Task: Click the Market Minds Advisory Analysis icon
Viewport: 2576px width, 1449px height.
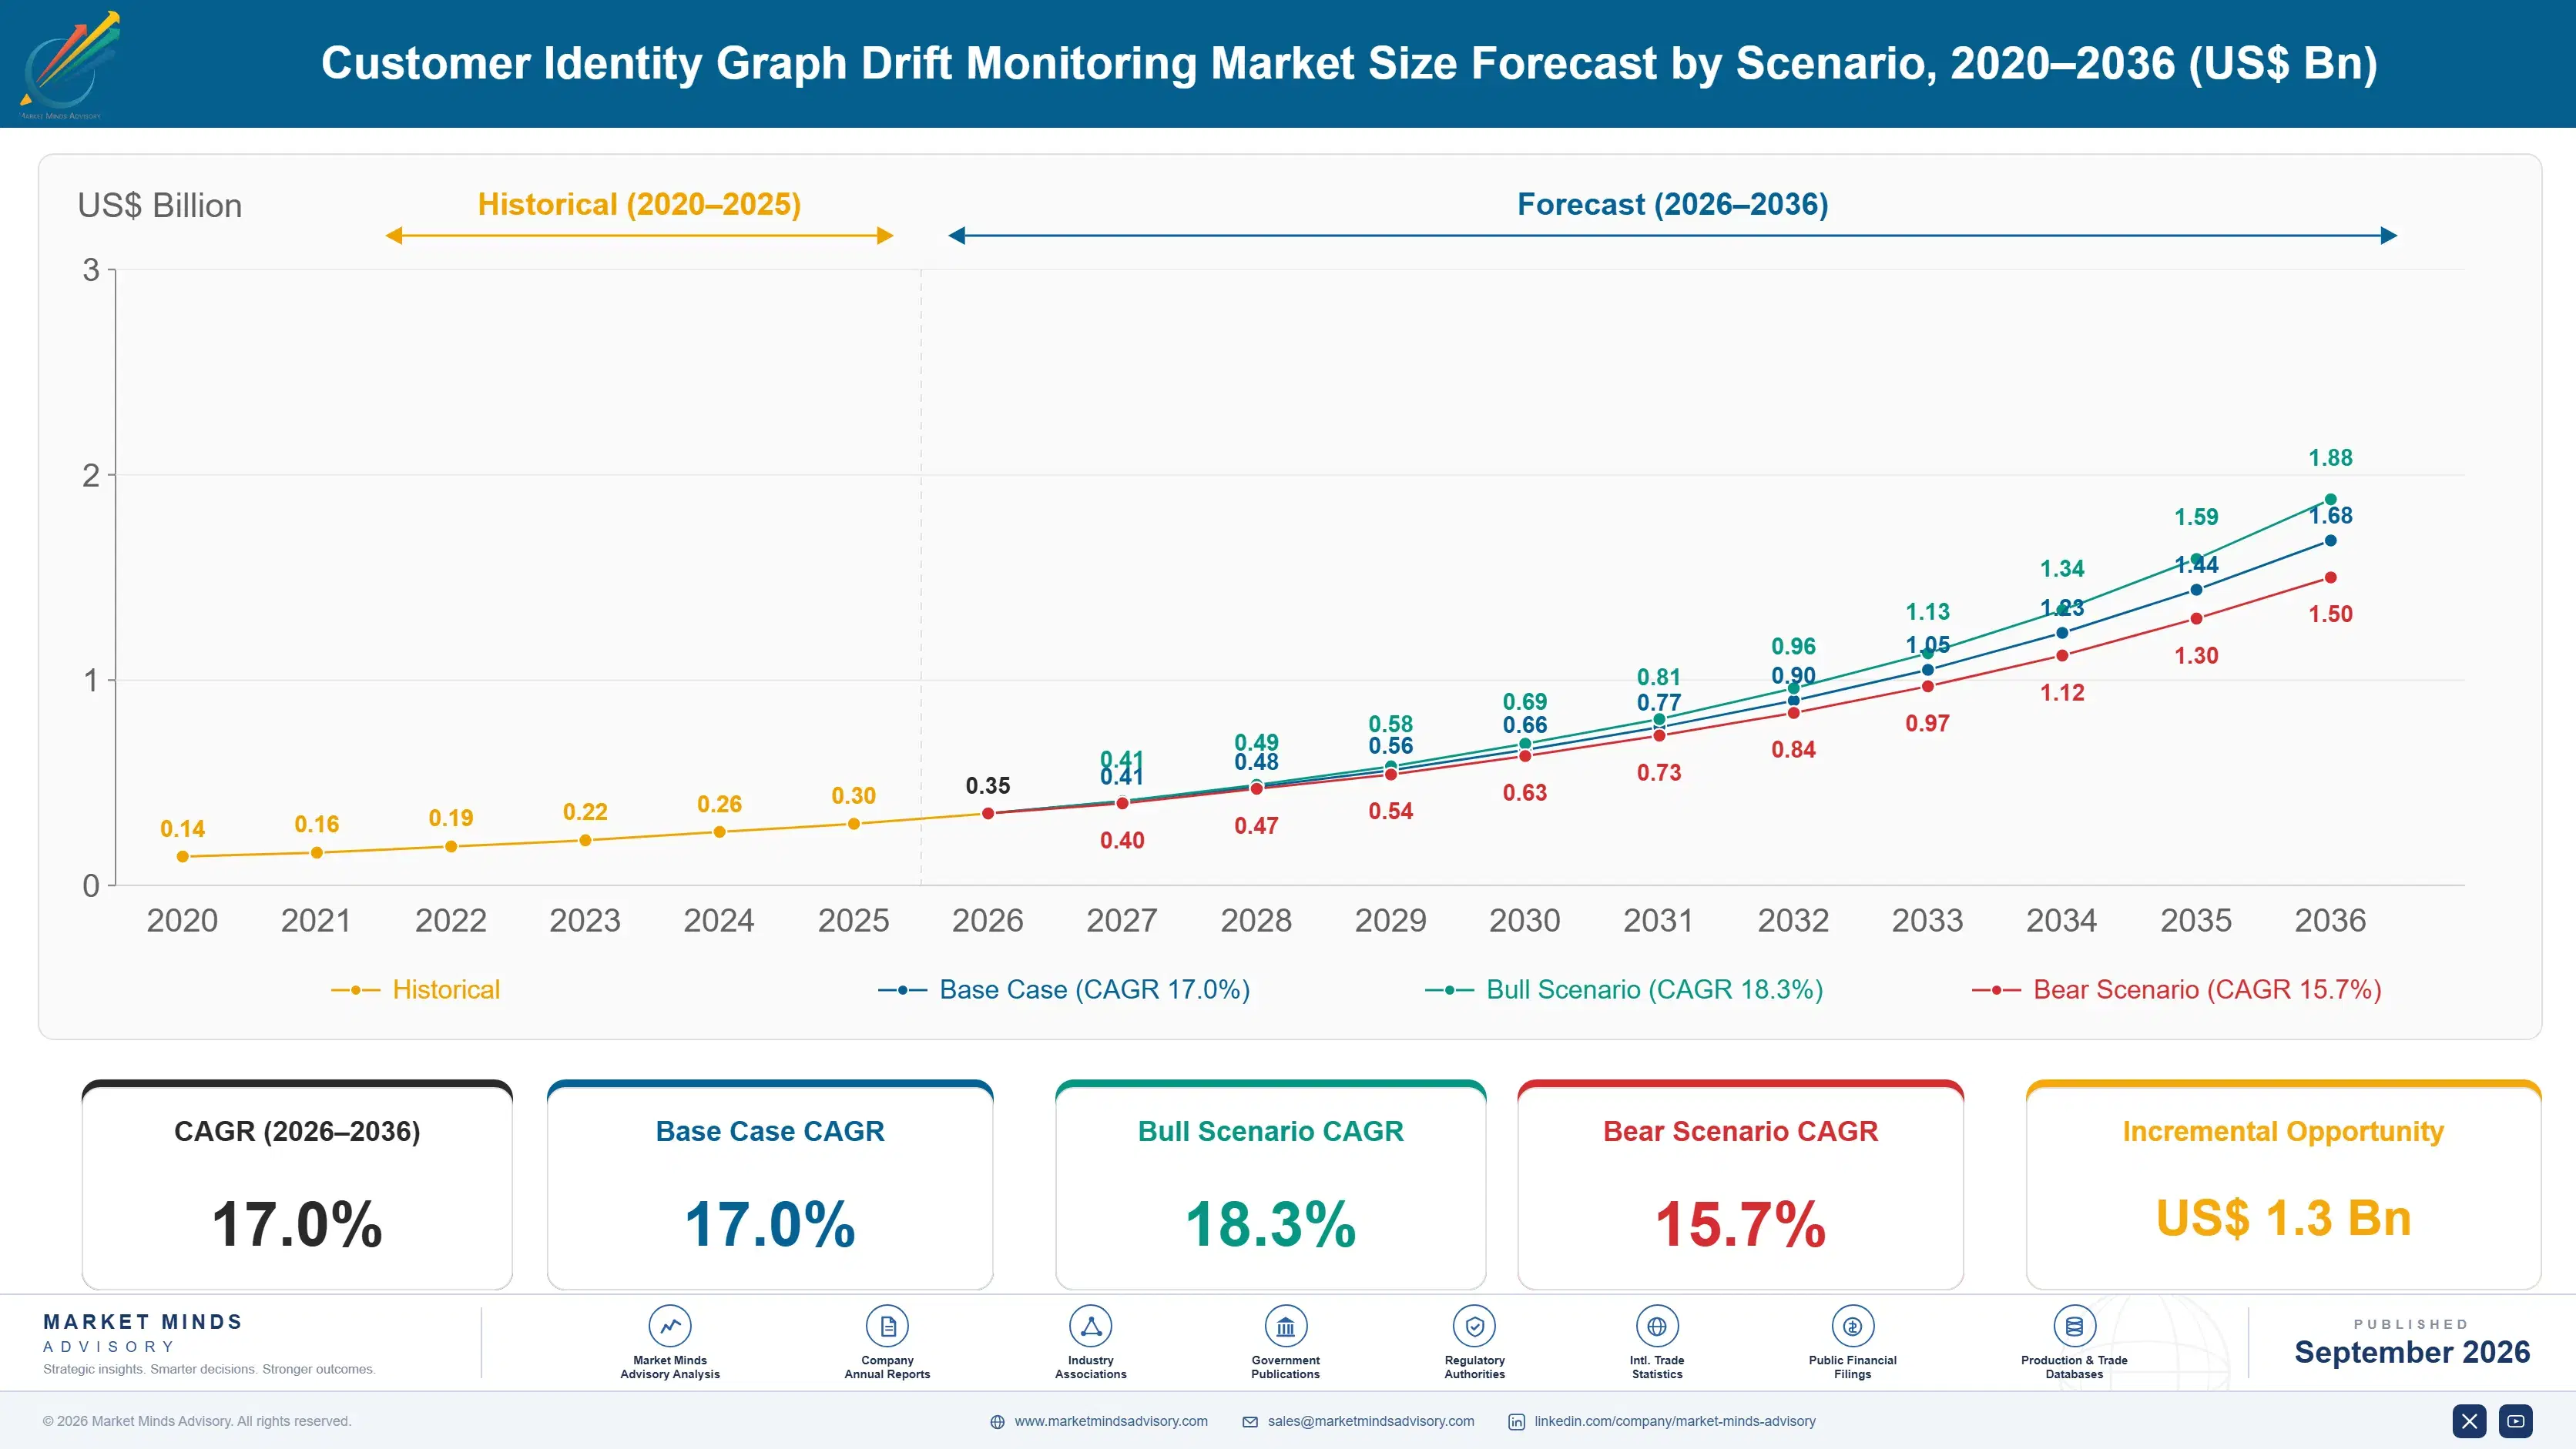Action: [x=670, y=1326]
